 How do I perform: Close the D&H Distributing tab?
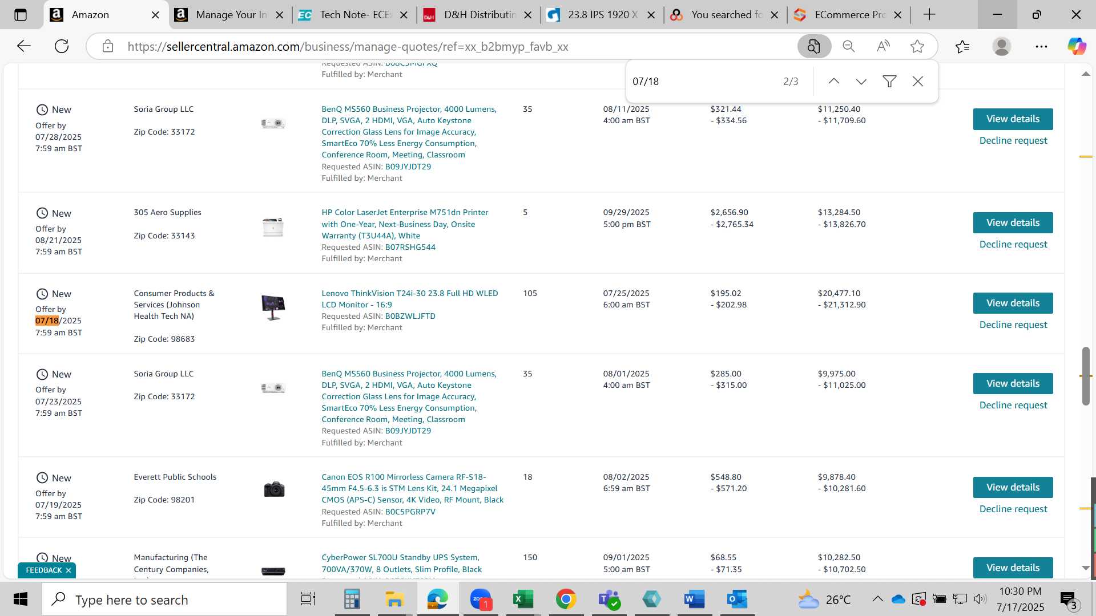[x=528, y=15]
